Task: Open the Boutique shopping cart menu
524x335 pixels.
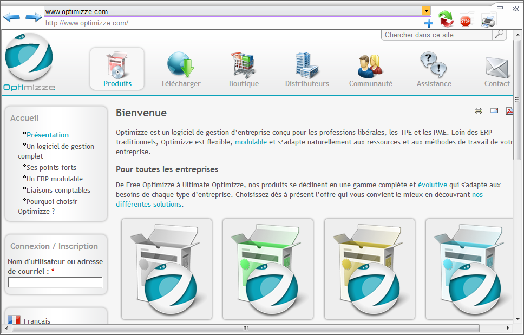Action: point(244,69)
